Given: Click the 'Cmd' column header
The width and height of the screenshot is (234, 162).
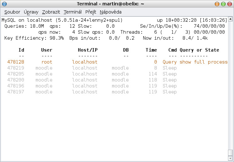Looking at the screenshot, I should (172, 50).
